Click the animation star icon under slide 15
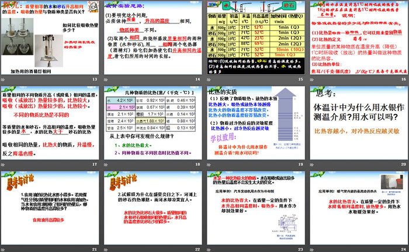The height and width of the screenshot is (252, 409). [x=209, y=80]
